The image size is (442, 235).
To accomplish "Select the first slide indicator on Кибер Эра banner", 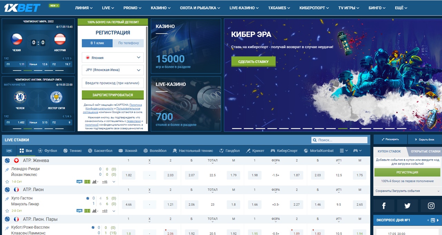I will [x=237, y=129].
